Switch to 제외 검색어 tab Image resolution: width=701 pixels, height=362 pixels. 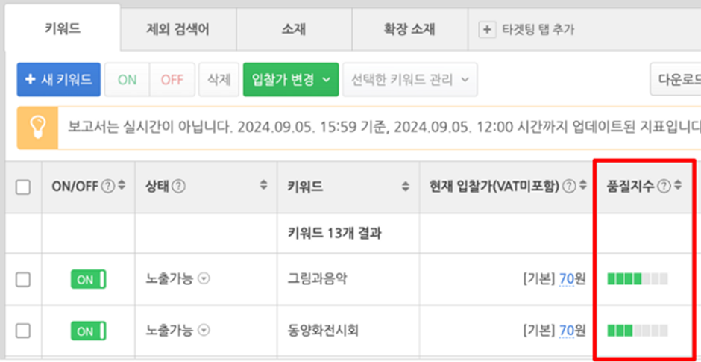(178, 30)
